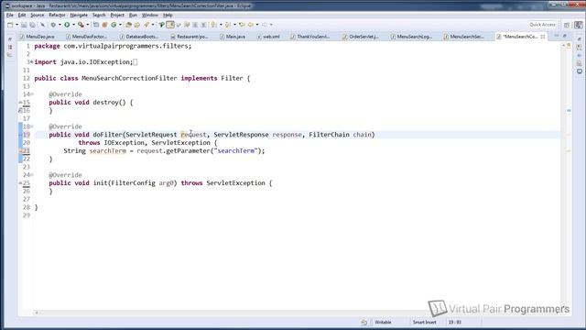Open the Refactor menu

point(57,15)
